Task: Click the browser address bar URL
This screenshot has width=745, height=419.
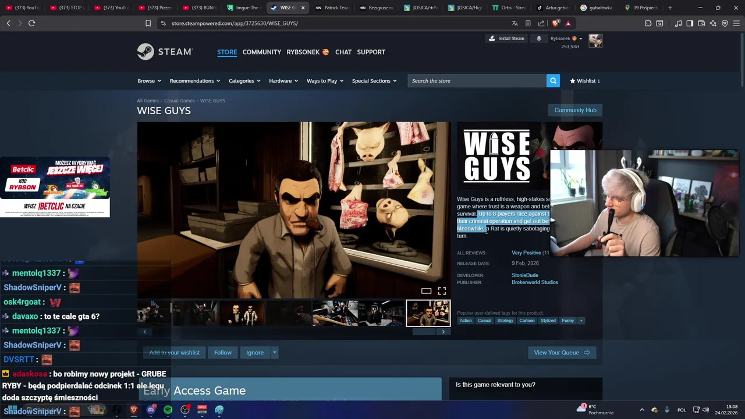Action: click(x=235, y=23)
